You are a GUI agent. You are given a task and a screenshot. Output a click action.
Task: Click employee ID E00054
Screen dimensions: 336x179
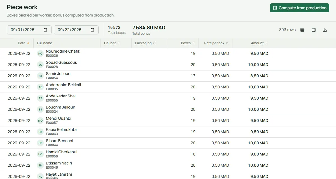52,78
